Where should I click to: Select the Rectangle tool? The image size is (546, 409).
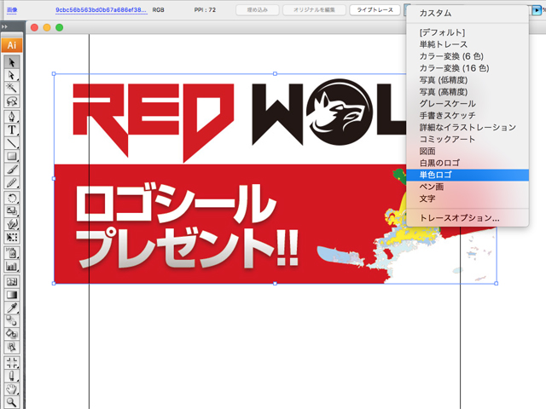point(12,156)
